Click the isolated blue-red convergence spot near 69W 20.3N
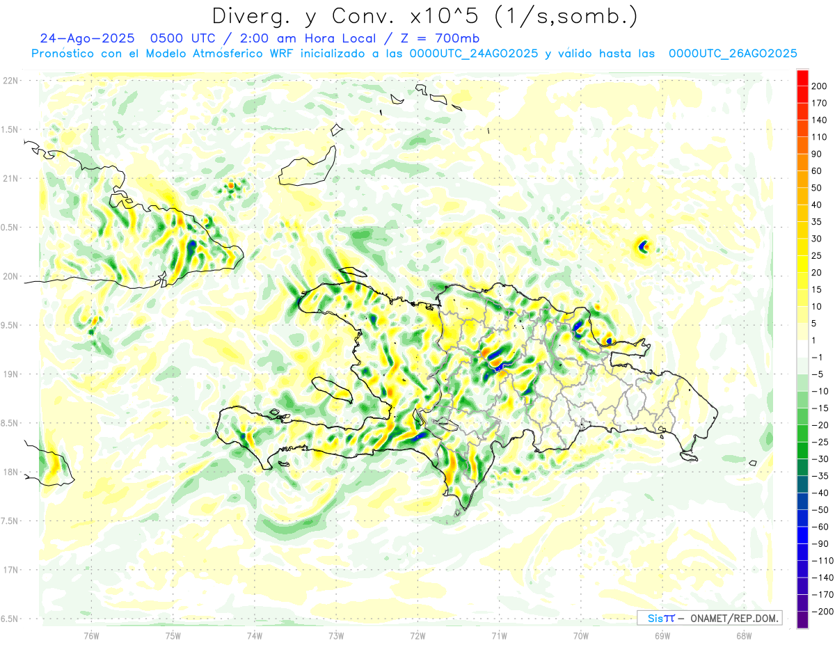The width and height of the screenshot is (835, 645). (x=643, y=246)
